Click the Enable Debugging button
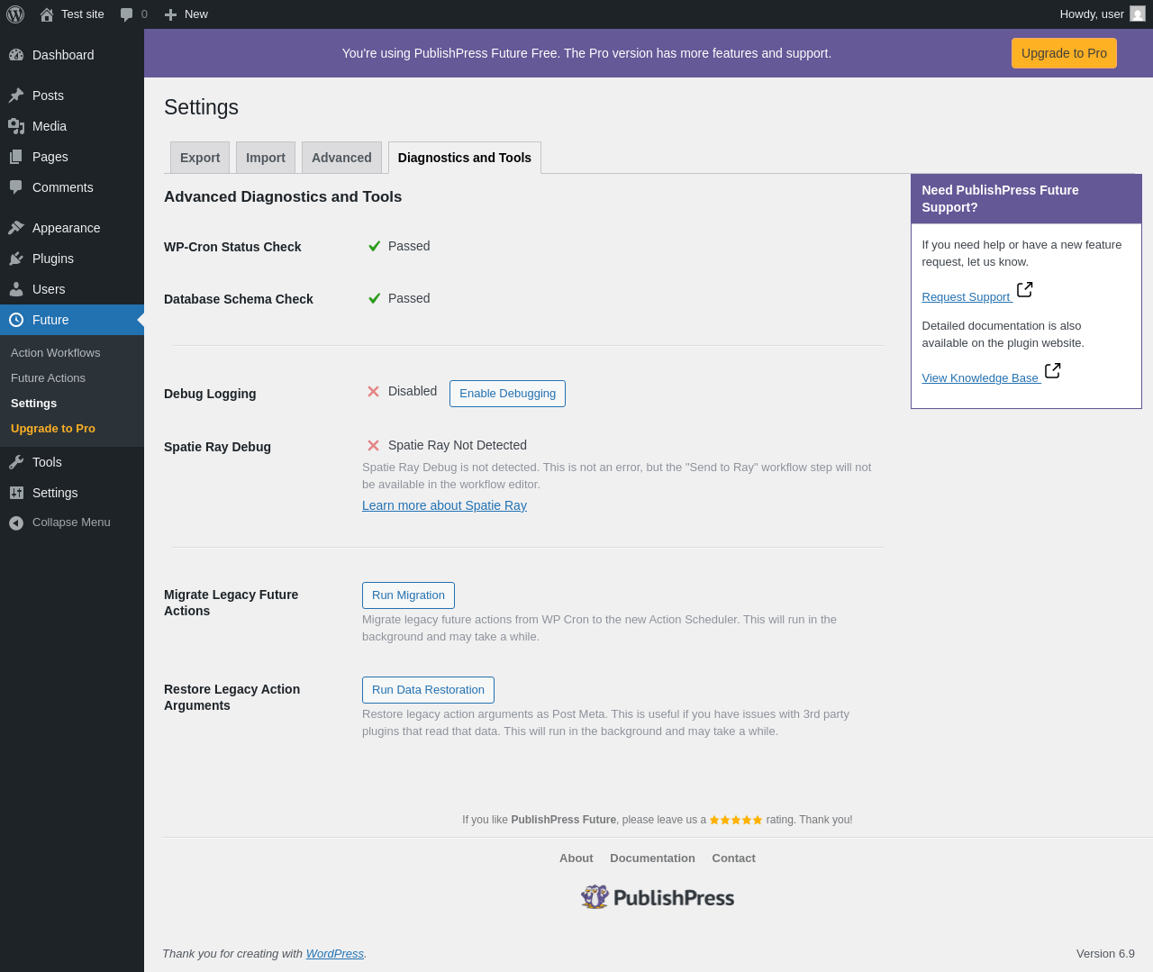The width and height of the screenshot is (1153, 972). [507, 394]
